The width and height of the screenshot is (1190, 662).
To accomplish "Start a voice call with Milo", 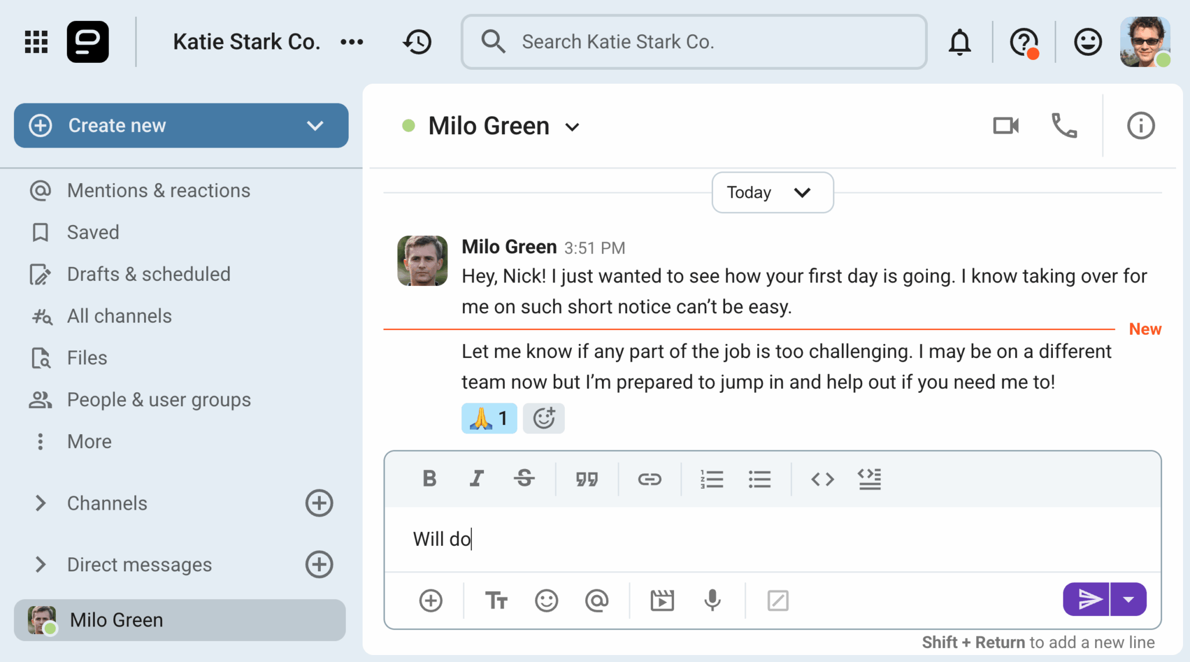I will point(1064,126).
